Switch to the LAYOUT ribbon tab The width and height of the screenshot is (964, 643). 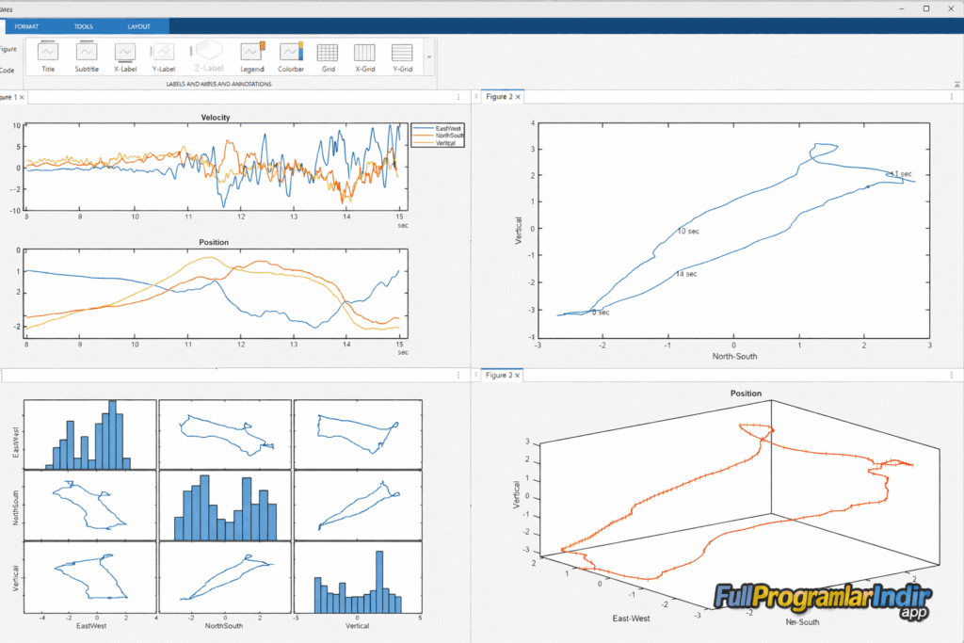click(x=139, y=26)
